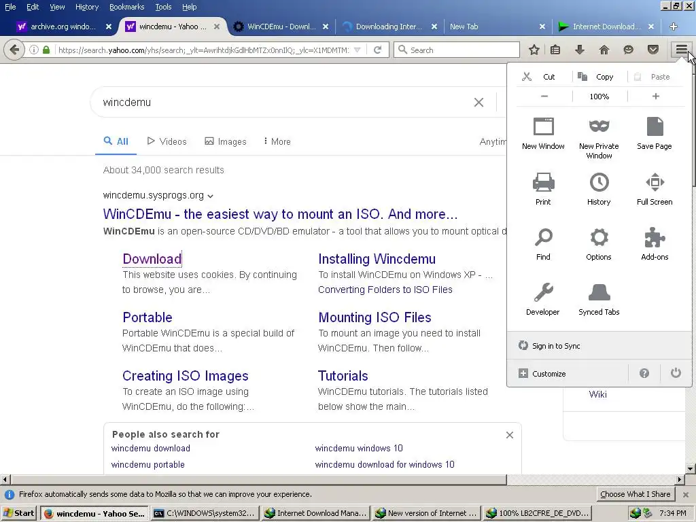Select the Images search filter
696x522 pixels.
pos(226,141)
